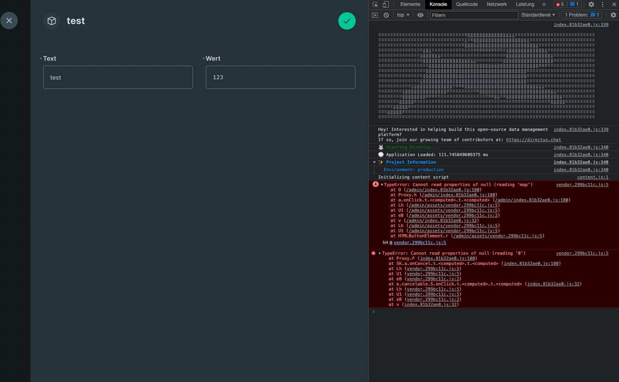Close the DevTools panel

[614, 4]
